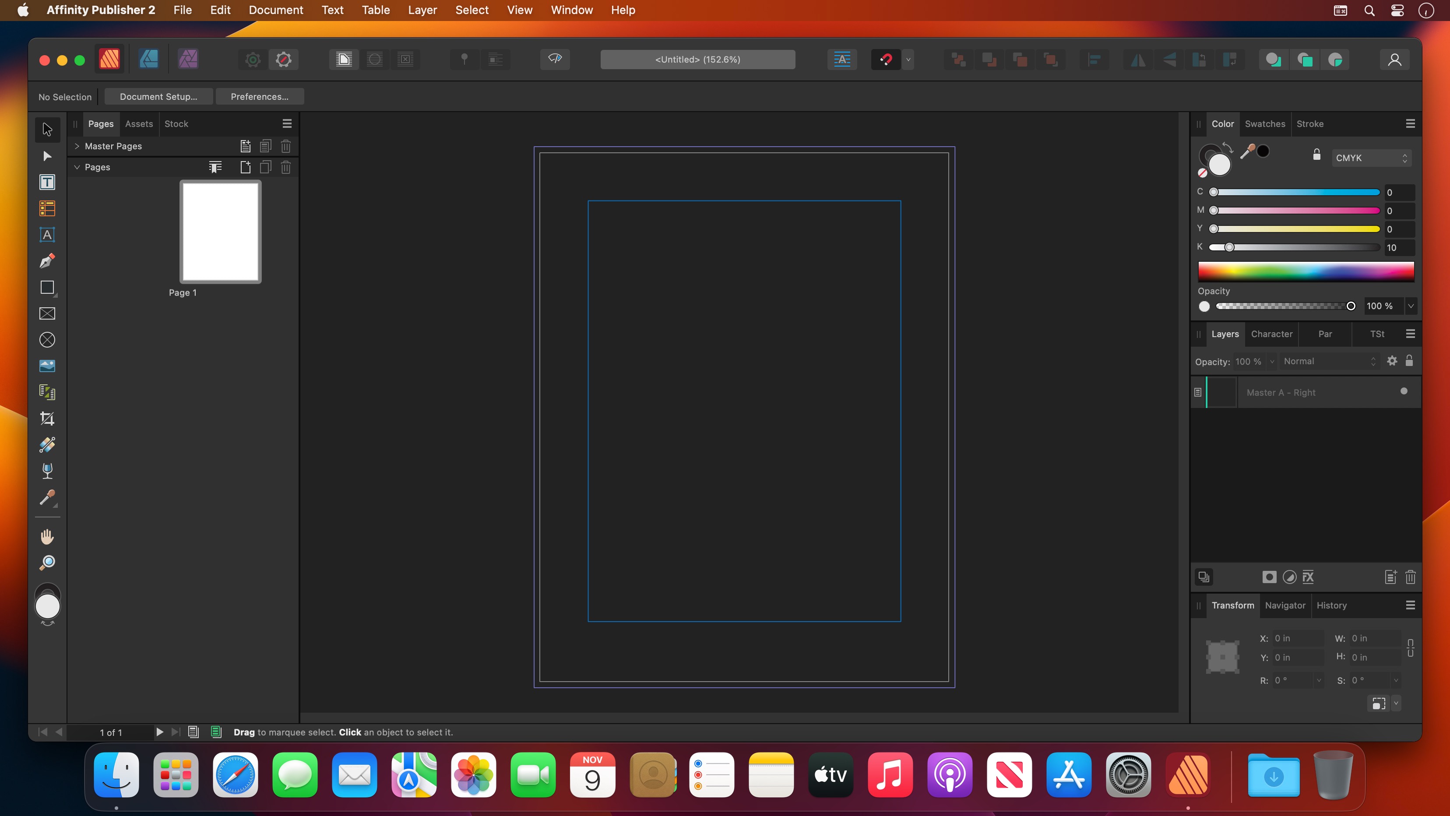1450x816 pixels.
Task: Expand the Master Pages section
Action: click(77, 146)
